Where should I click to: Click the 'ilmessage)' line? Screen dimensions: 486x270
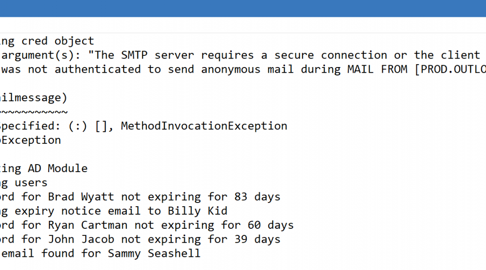(x=33, y=98)
